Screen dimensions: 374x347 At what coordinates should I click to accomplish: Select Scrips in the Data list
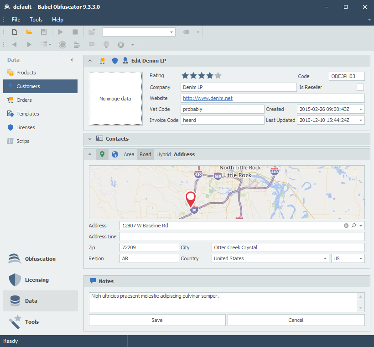pyautogui.click(x=40, y=141)
